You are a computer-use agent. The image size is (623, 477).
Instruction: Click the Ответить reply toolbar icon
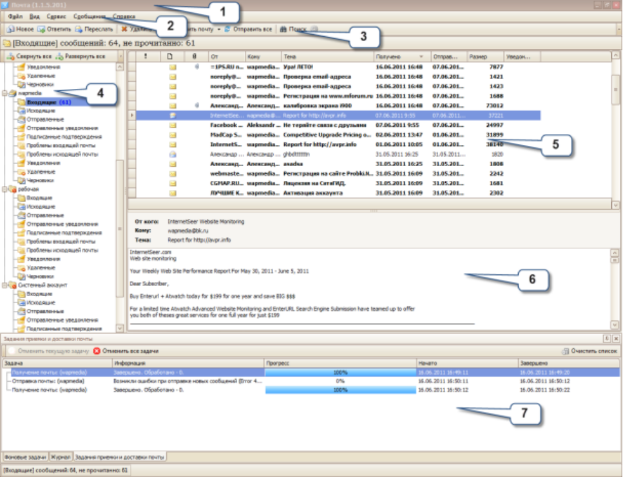41,29
